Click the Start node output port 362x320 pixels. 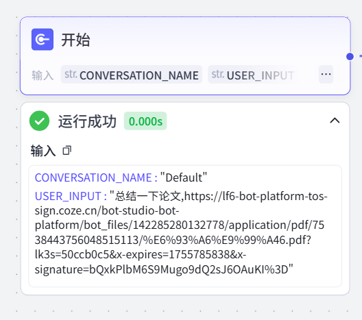click(x=350, y=56)
